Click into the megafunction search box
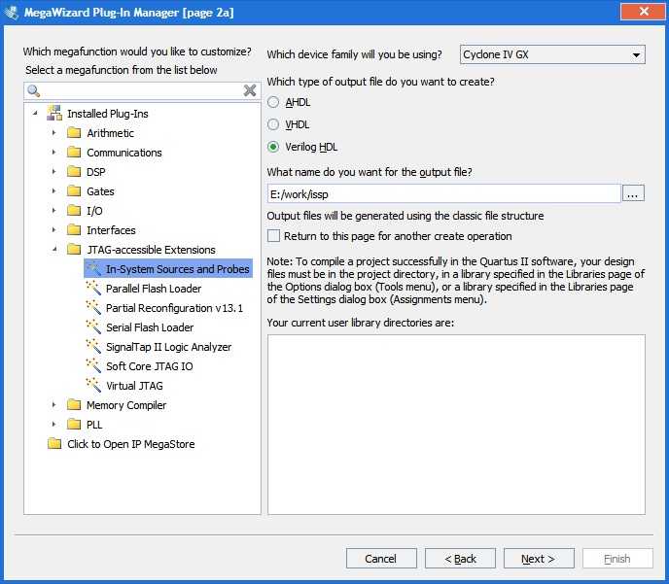 pyautogui.click(x=142, y=90)
